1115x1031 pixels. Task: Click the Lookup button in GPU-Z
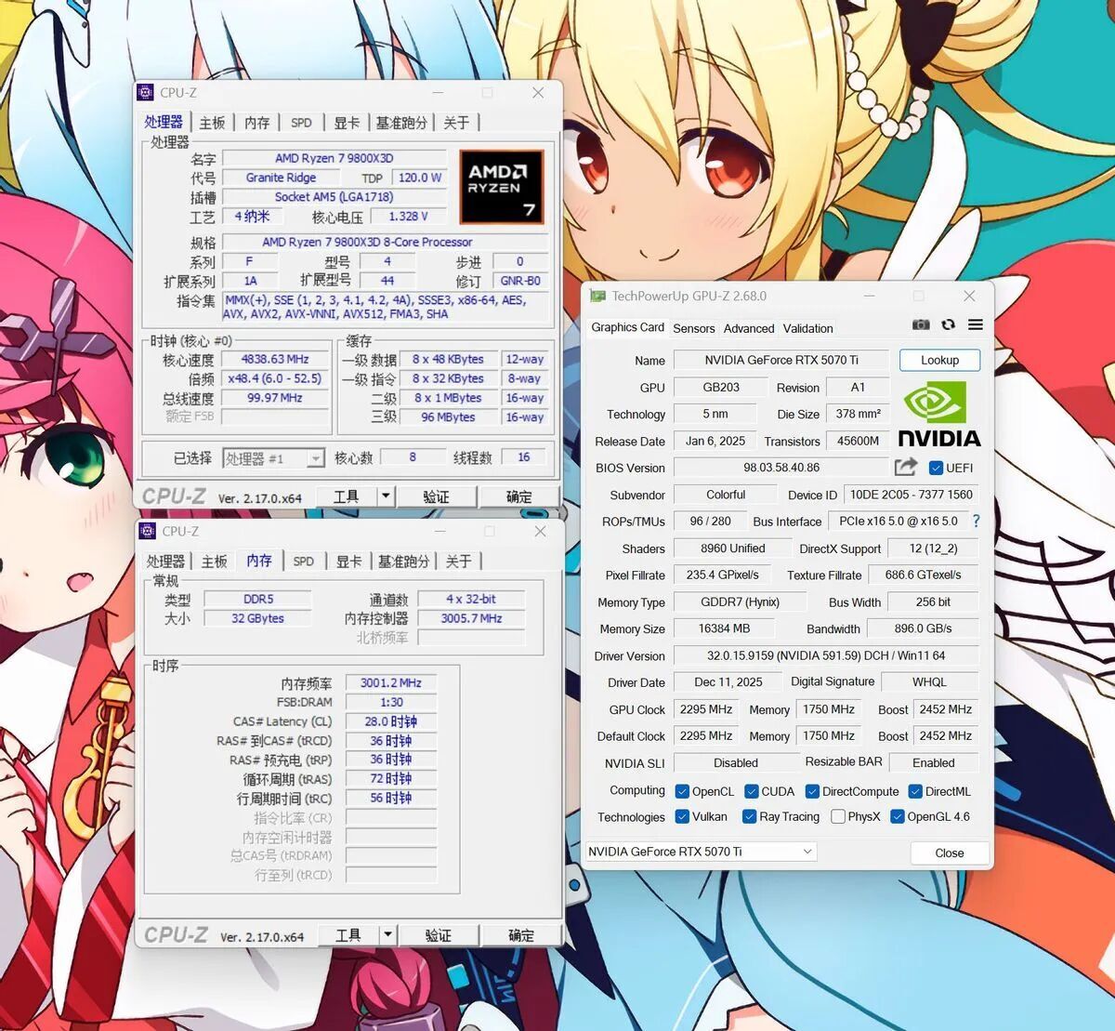tap(939, 360)
